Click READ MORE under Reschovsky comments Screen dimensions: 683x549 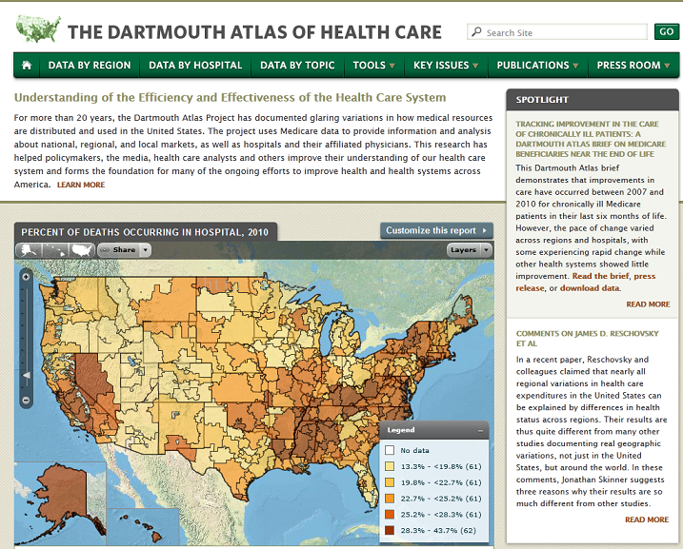(647, 520)
